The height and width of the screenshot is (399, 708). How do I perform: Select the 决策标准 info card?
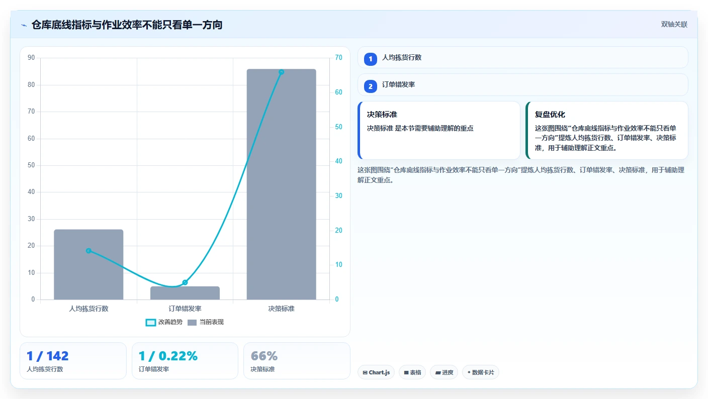point(439,130)
